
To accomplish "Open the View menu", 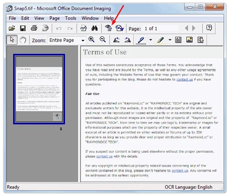I will (39, 18).
